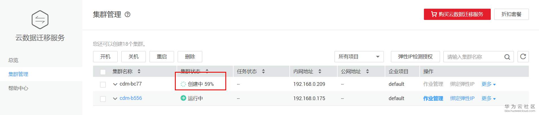
Task: Click the cloud data migration hexagon logo
Action: pos(40,20)
